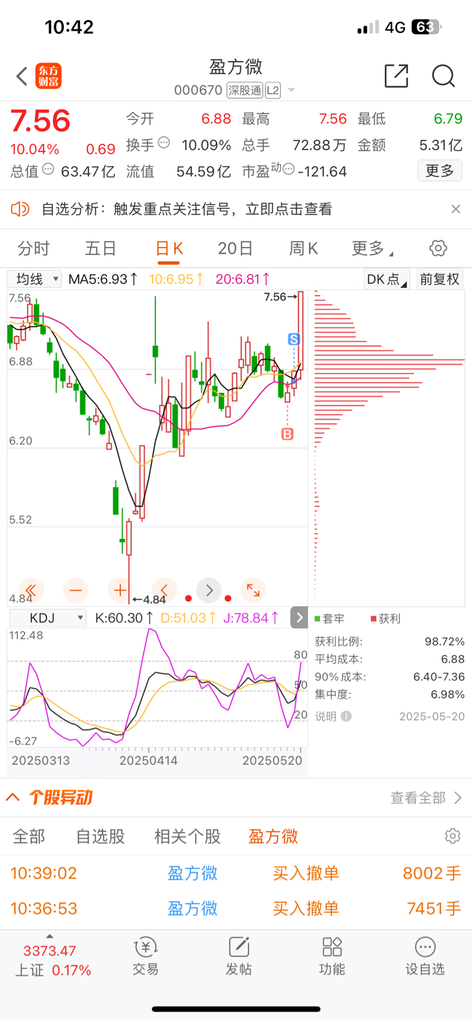Open the 前复权 adjustment selector
The height and width of the screenshot is (1021, 472).
coord(439,279)
